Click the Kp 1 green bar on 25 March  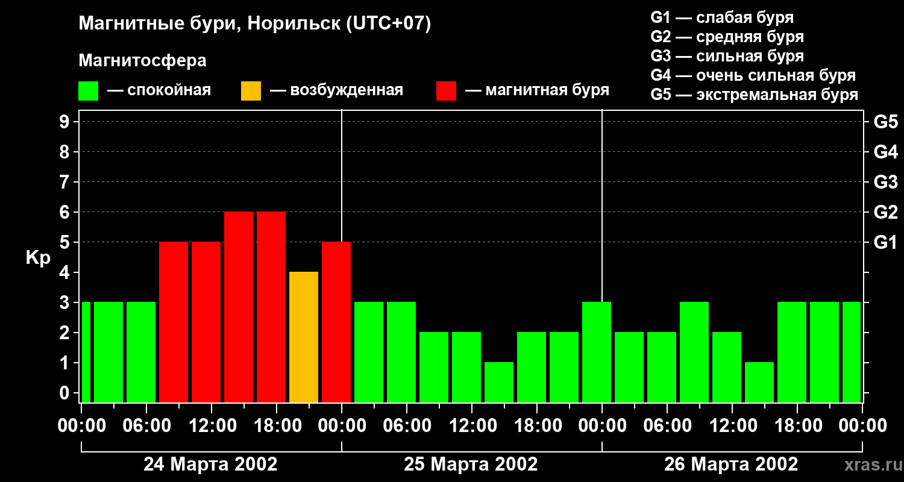coord(499,382)
